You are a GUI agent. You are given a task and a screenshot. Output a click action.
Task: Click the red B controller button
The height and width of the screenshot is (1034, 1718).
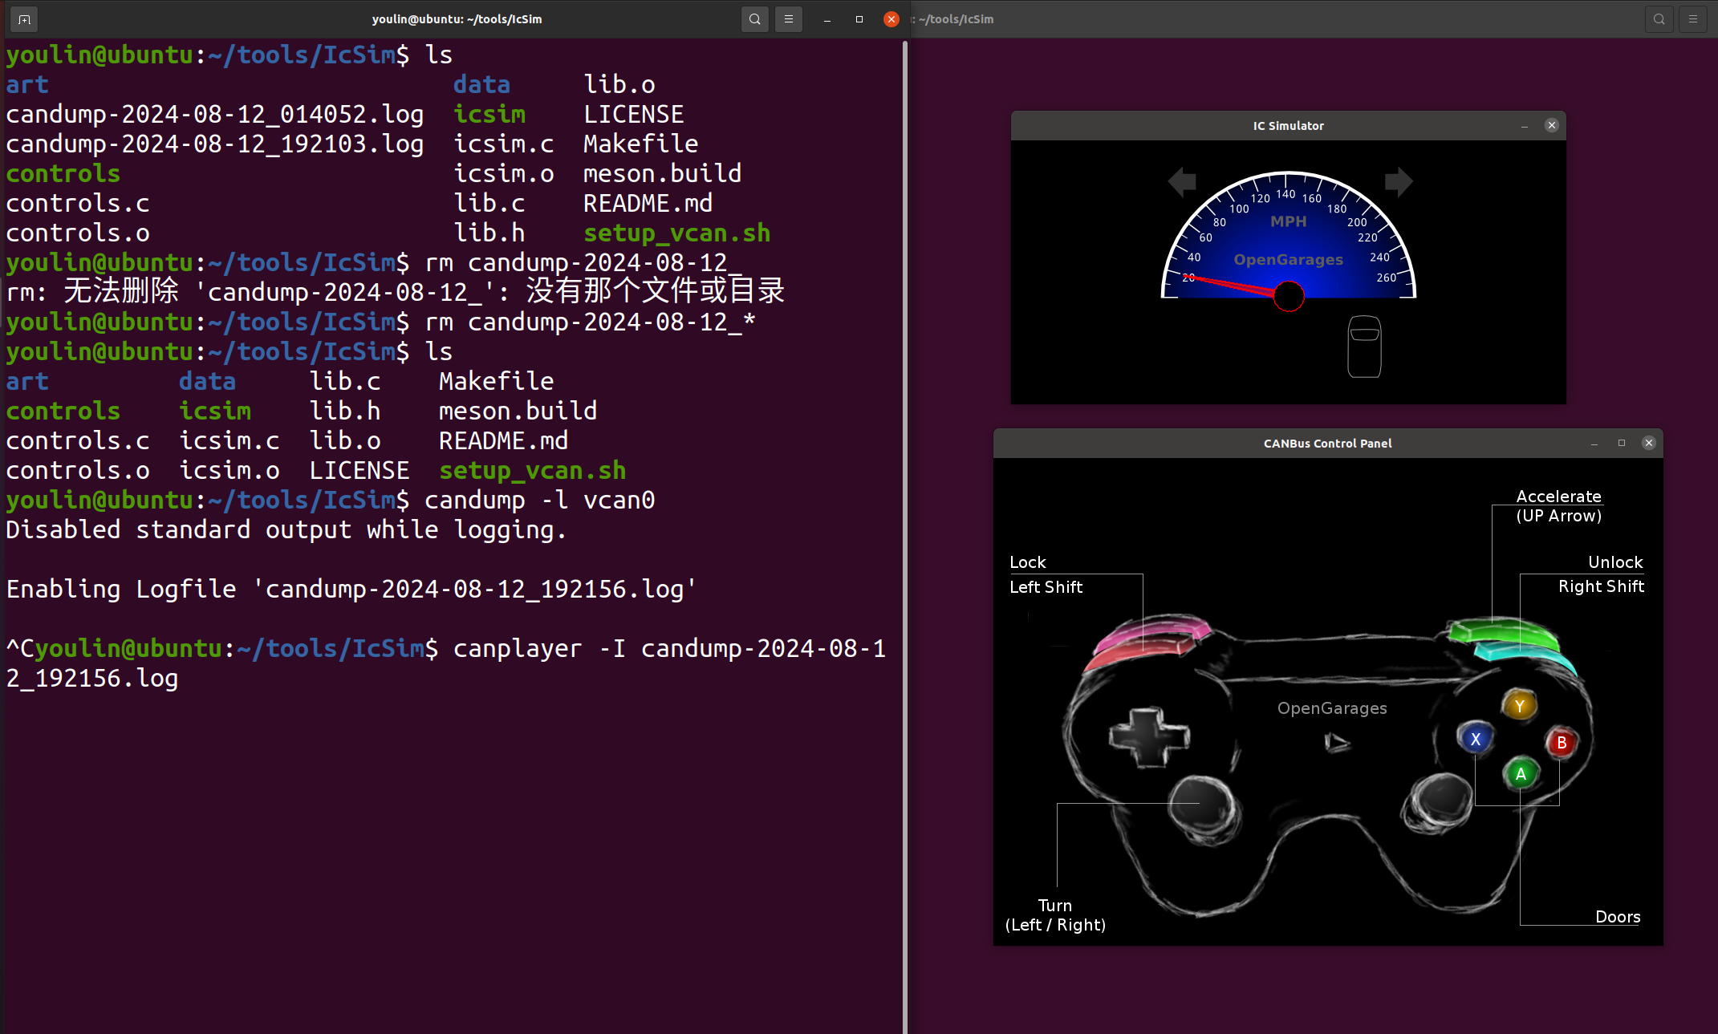pos(1562,742)
